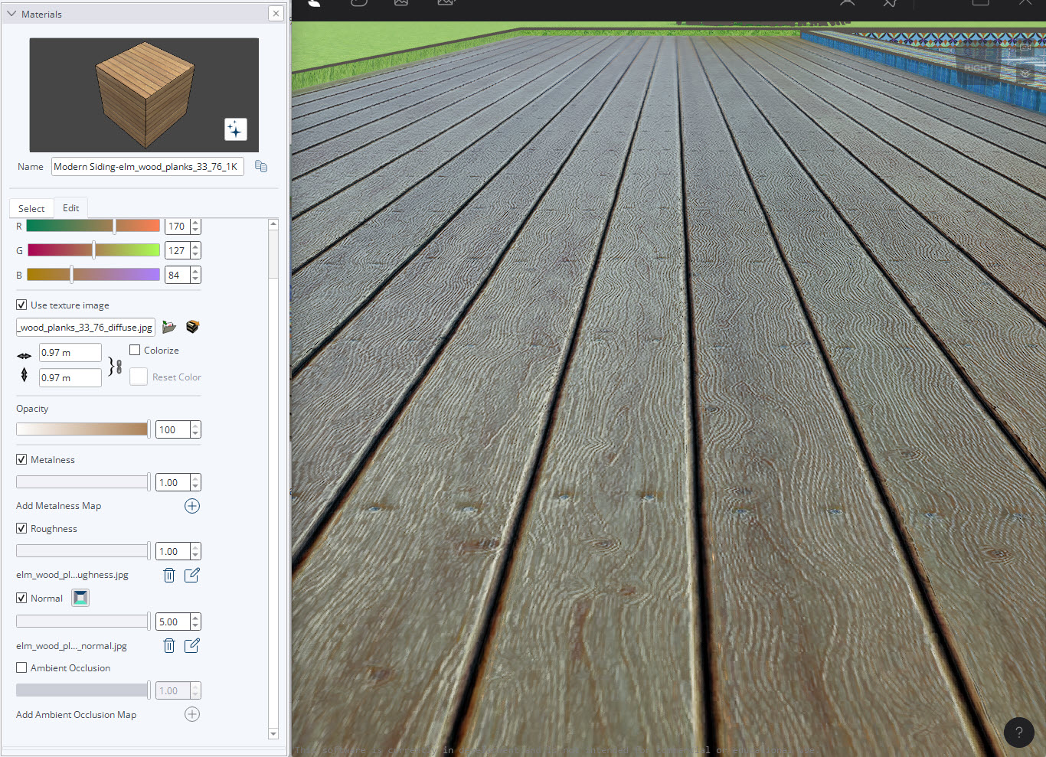Image resolution: width=1046 pixels, height=757 pixels.
Task: Delete the roughness map using the trash icon
Action: 168,574
